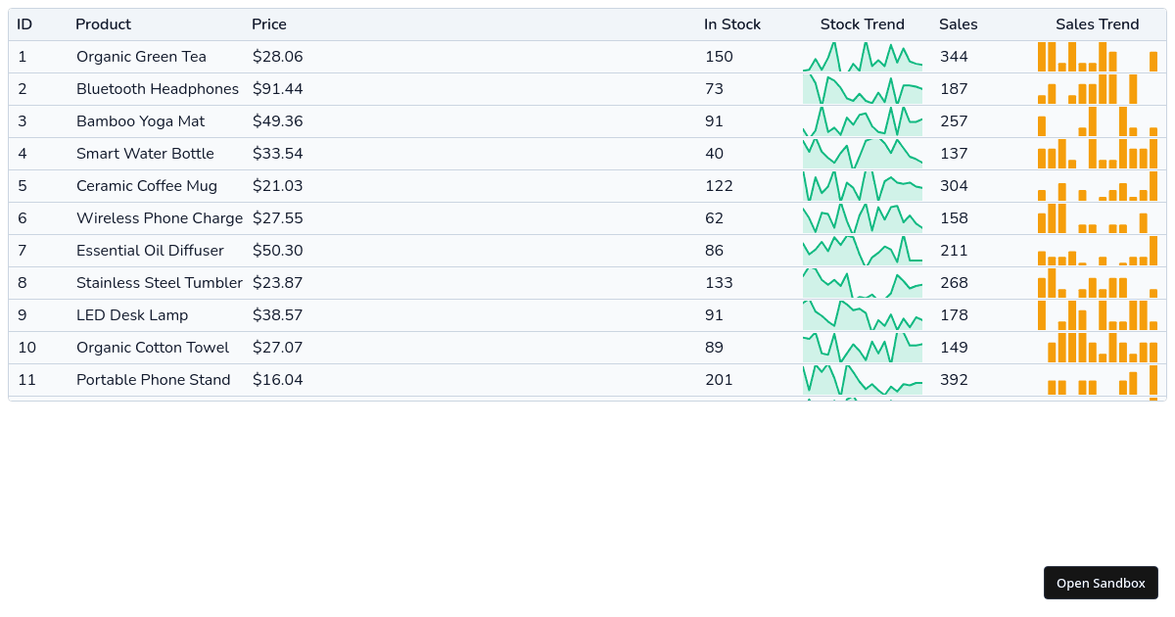This screenshot has width=1175, height=617.
Task: Select the $91.44 price value
Action: (x=278, y=89)
